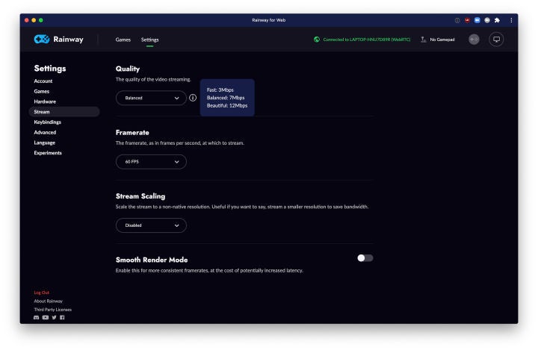
Task: Open the 60 FPS framerate dropdown
Action: click(151, 161)
